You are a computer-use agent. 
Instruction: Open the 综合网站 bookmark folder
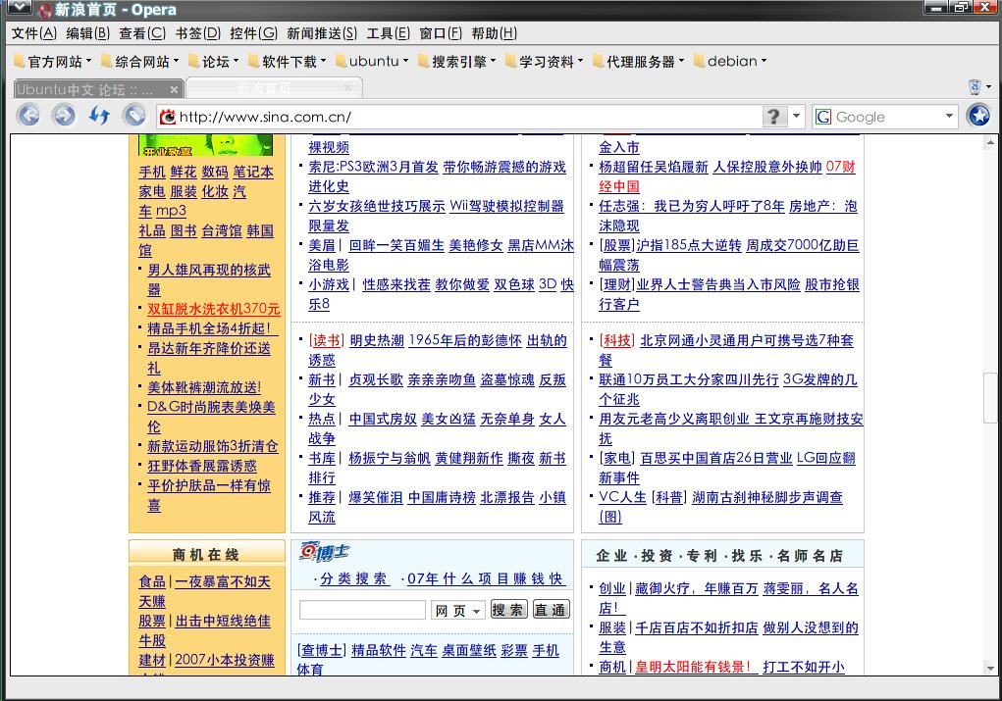[140, 62]
